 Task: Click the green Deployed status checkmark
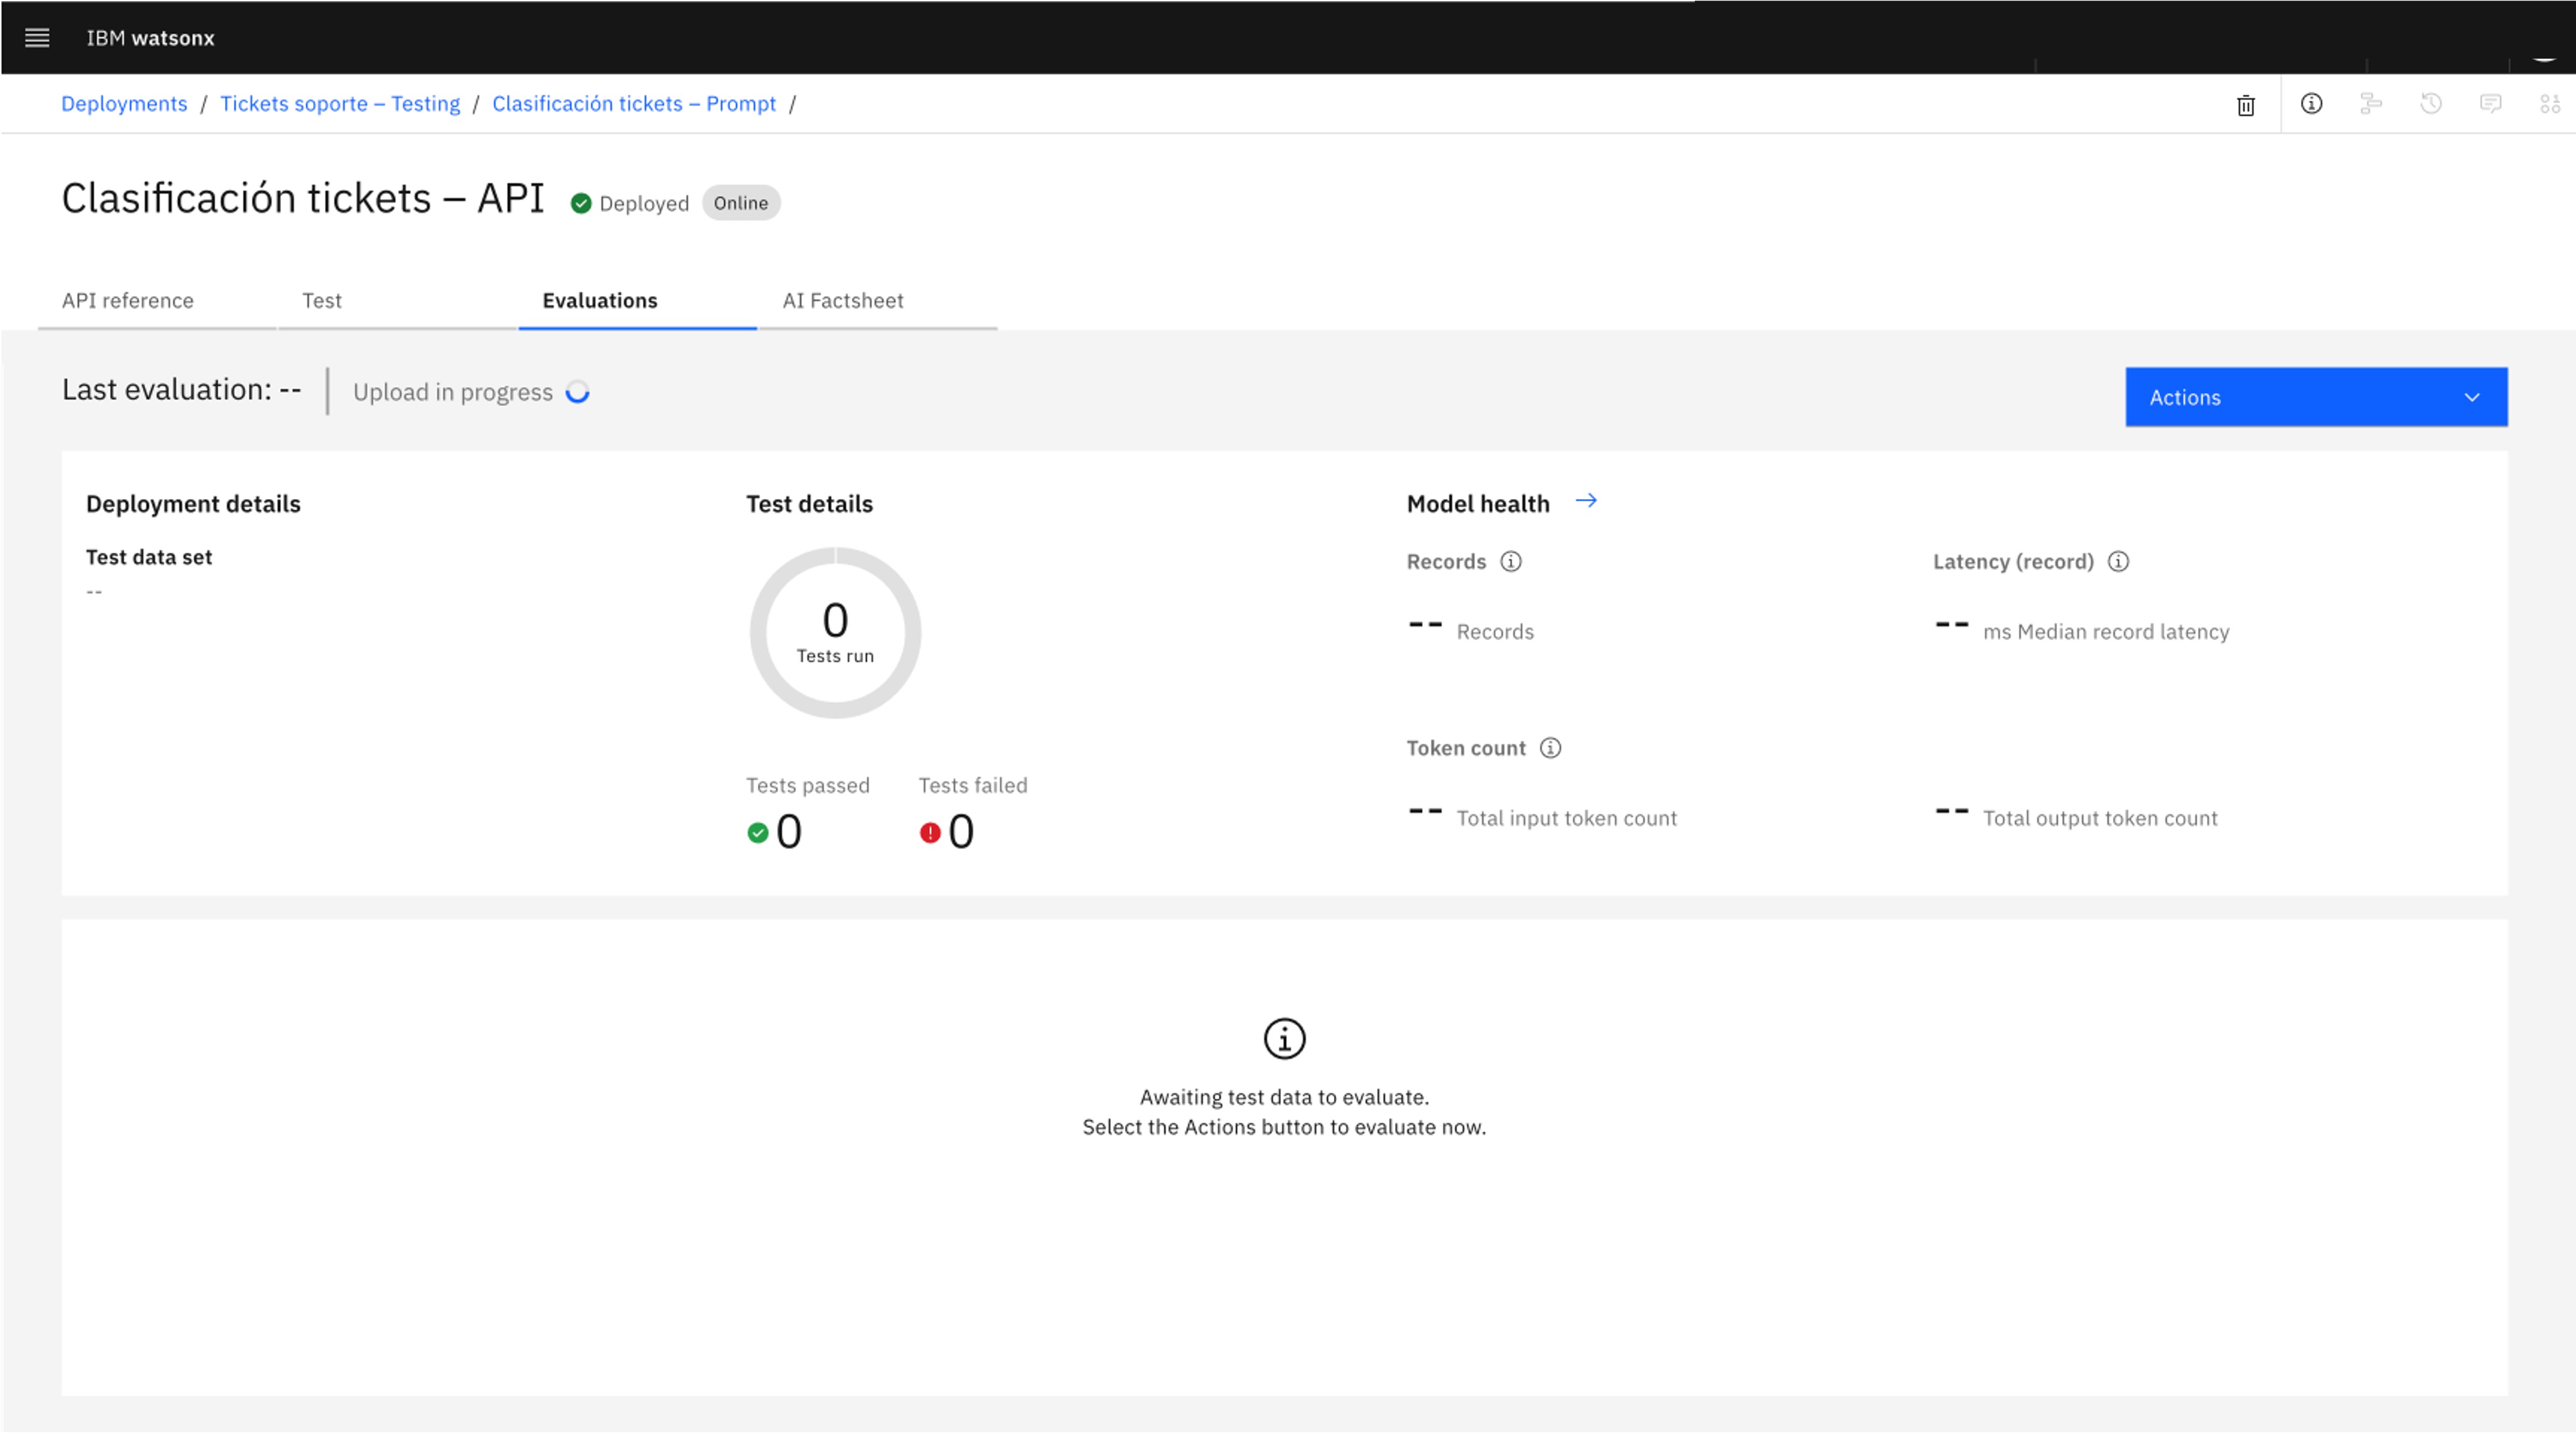pos(581,204)
